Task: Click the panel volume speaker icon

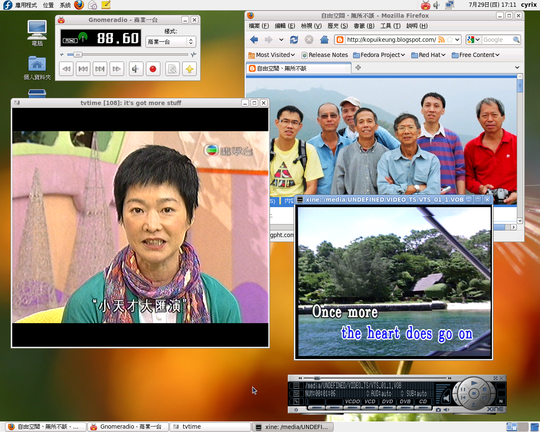Action: click(x=437, y=5)
